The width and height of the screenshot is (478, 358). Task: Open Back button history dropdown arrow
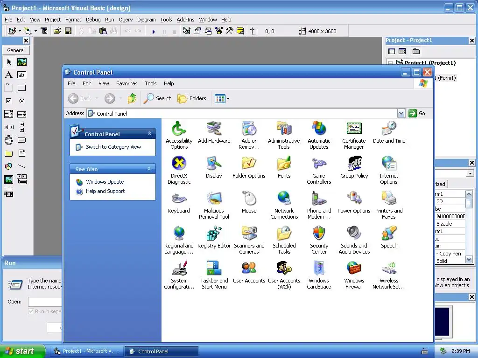[97, 98]
